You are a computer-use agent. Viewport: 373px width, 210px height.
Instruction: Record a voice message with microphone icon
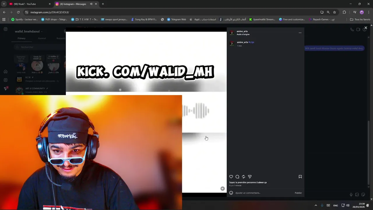(351, 195)
